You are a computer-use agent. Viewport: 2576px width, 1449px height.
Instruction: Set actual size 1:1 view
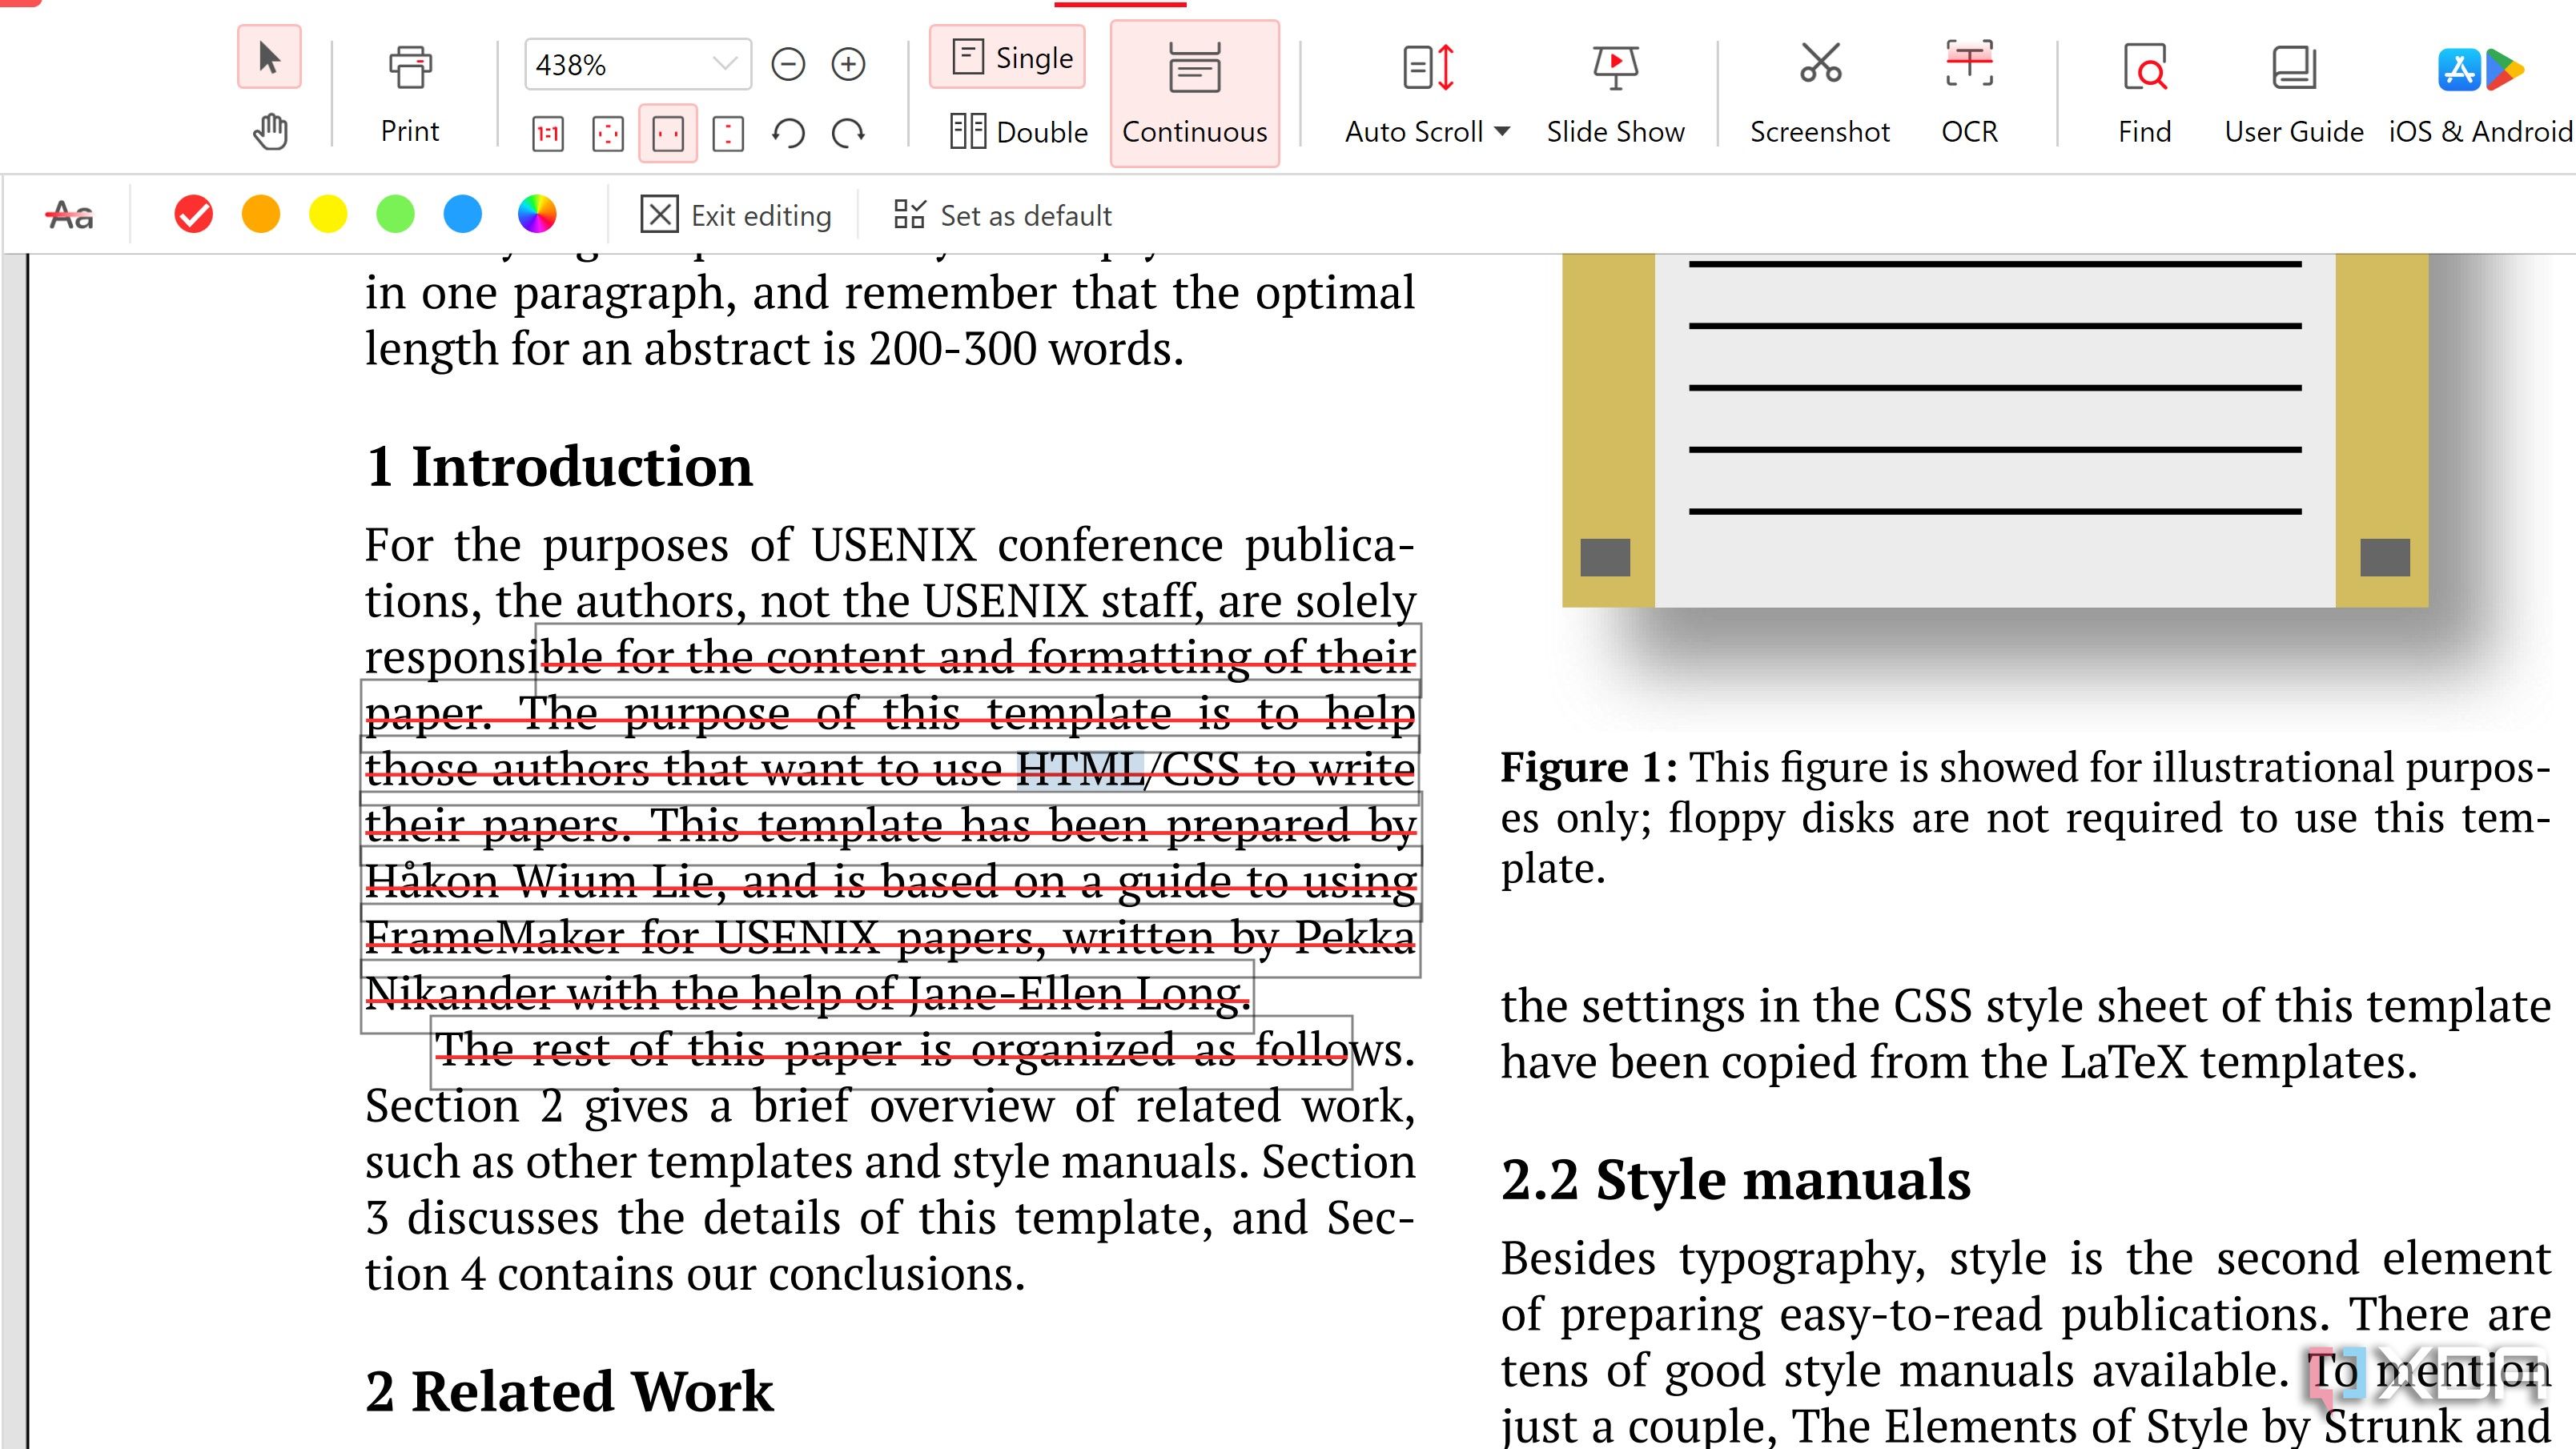click(x=548, y=133)
